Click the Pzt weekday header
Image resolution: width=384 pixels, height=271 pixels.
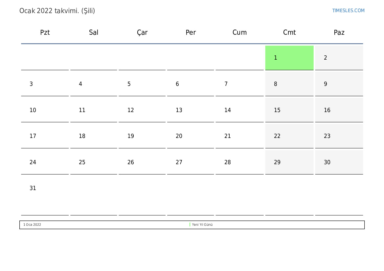(45, 32)
